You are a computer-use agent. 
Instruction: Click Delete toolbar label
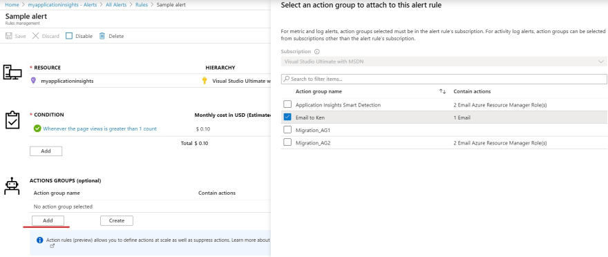tap(116, 36)
